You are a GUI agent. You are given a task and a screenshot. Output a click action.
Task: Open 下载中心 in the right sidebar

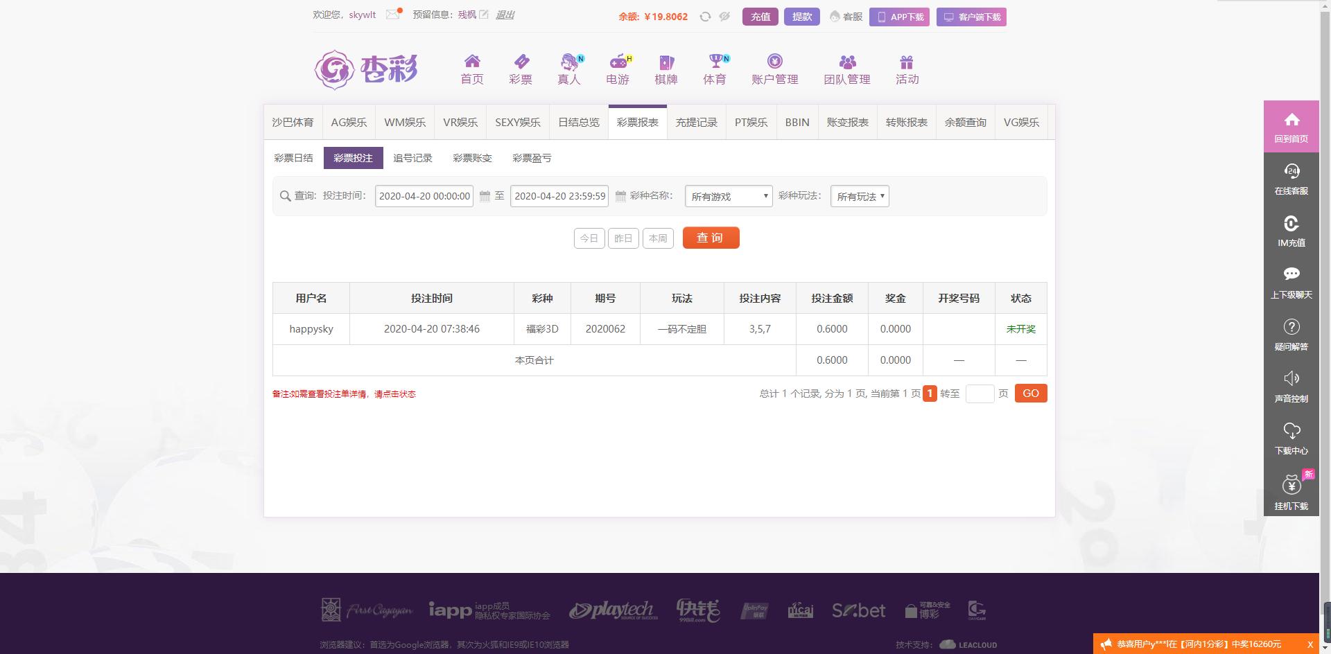pyautogui.click(x=1291, y=439)
